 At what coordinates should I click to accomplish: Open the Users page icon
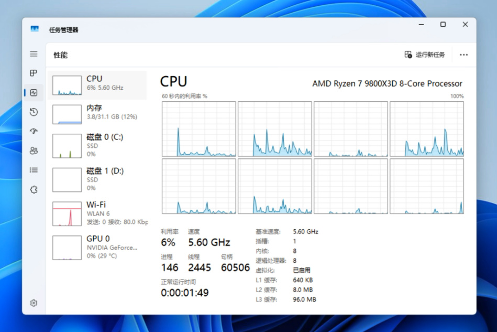34,151
